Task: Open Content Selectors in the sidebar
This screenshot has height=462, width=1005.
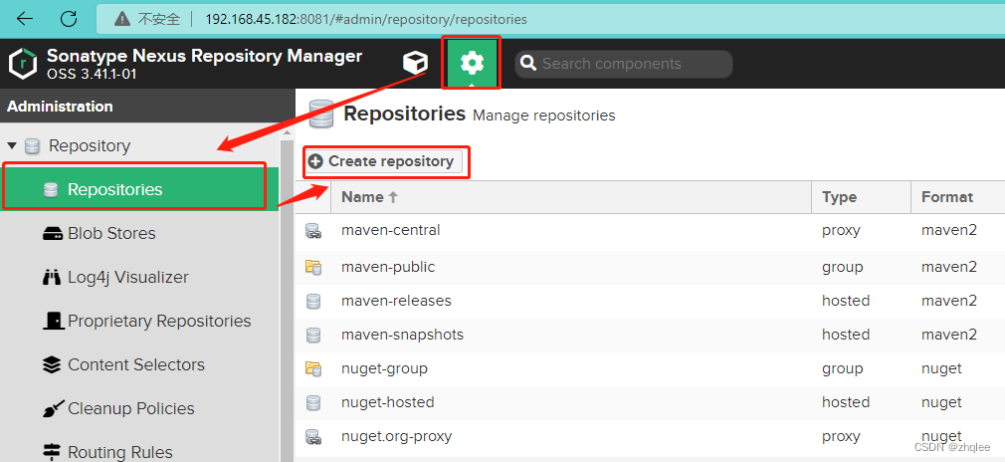Action: (x=139, y=364)
